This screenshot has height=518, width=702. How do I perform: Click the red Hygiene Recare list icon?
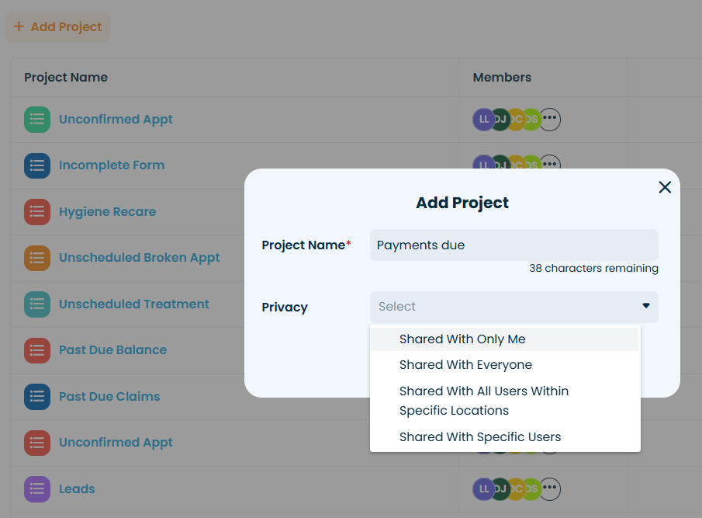pos(37,212)
